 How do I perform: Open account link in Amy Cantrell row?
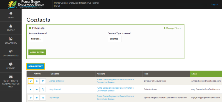tap(115, 89)
